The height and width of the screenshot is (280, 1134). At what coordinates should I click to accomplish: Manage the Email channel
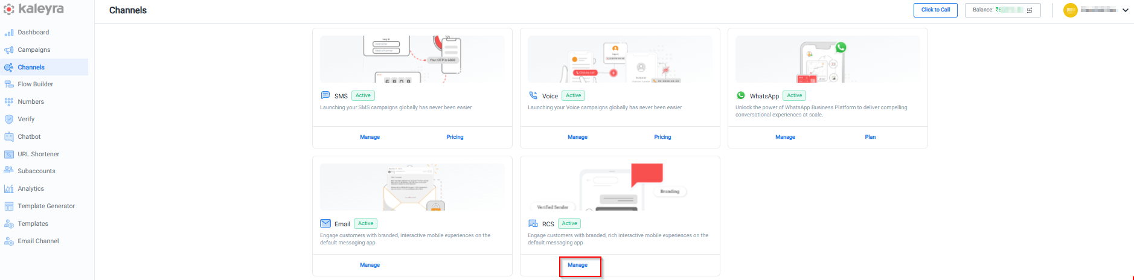click(370, 265)
